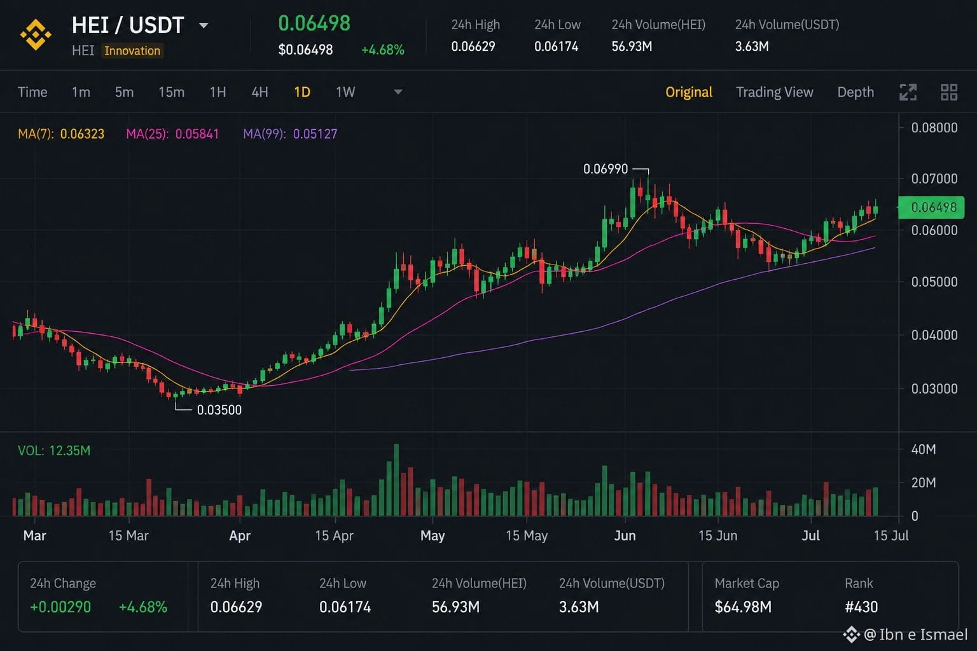Select the 1H interval tab

tap(218, 92)
